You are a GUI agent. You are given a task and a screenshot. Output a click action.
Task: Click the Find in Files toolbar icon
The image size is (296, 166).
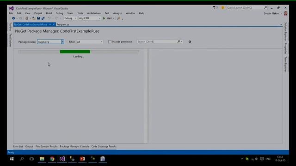118,18
